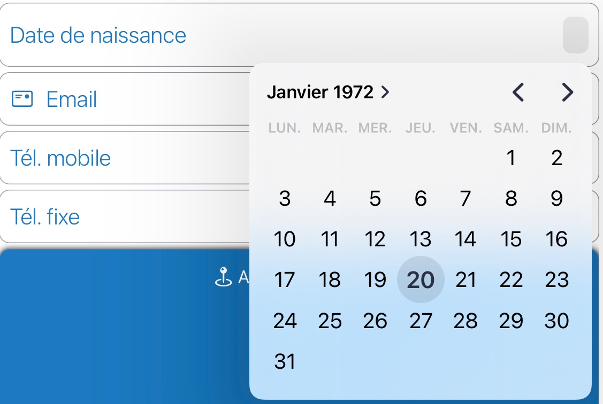Select day 13 on the calendar

[421, 239]
